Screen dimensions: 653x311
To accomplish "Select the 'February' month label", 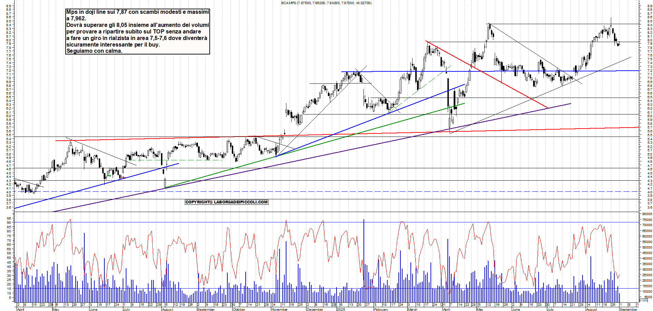I will coord(381,309).
